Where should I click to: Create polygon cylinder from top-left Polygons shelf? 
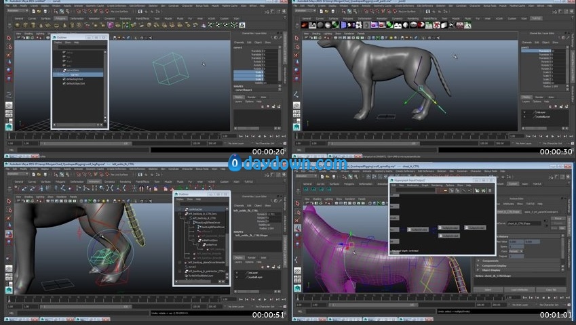[33, 25]
